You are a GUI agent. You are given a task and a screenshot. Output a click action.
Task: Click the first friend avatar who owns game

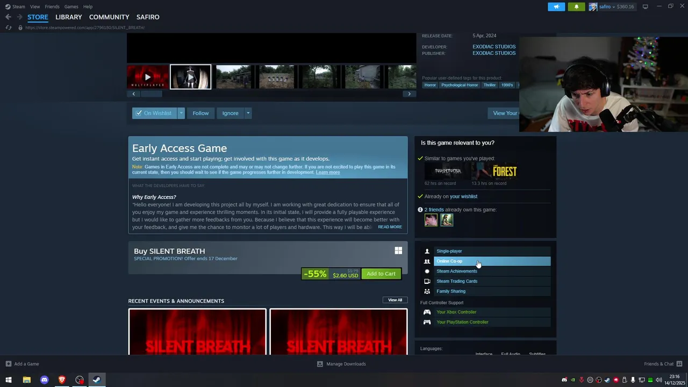tap(431, 220)
